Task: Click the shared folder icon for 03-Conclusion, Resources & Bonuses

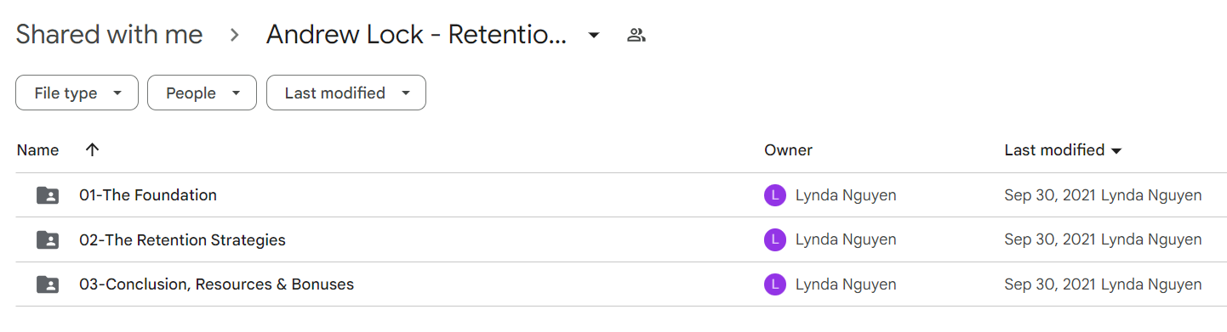Action: tap(48, 284)
